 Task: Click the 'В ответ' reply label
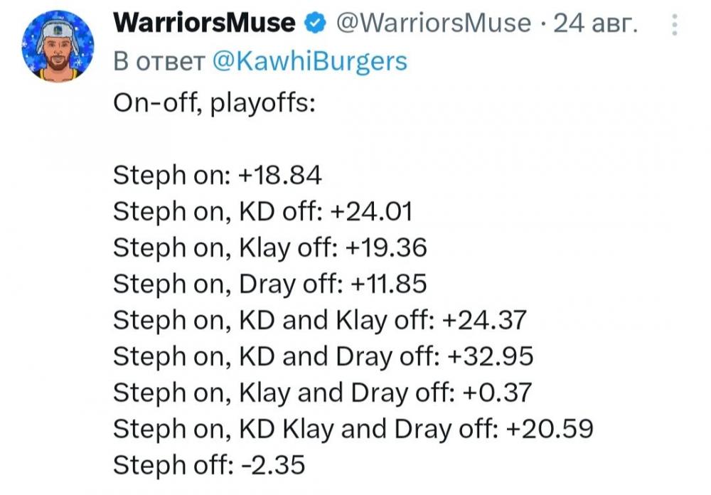pos(159,61)
